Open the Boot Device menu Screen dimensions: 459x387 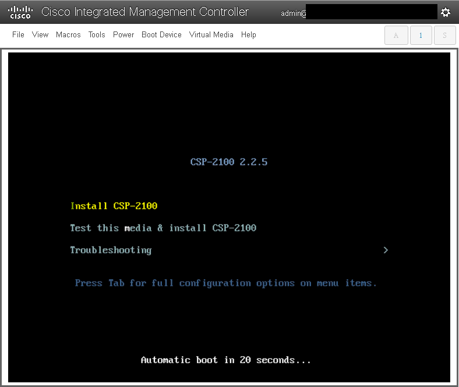[x=161, y=34]
